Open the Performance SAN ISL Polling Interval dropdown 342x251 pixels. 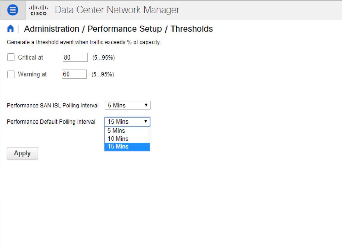(127, 105)
